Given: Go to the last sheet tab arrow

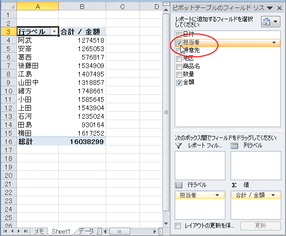Looking at the screenshot, I should coord(26,231).
